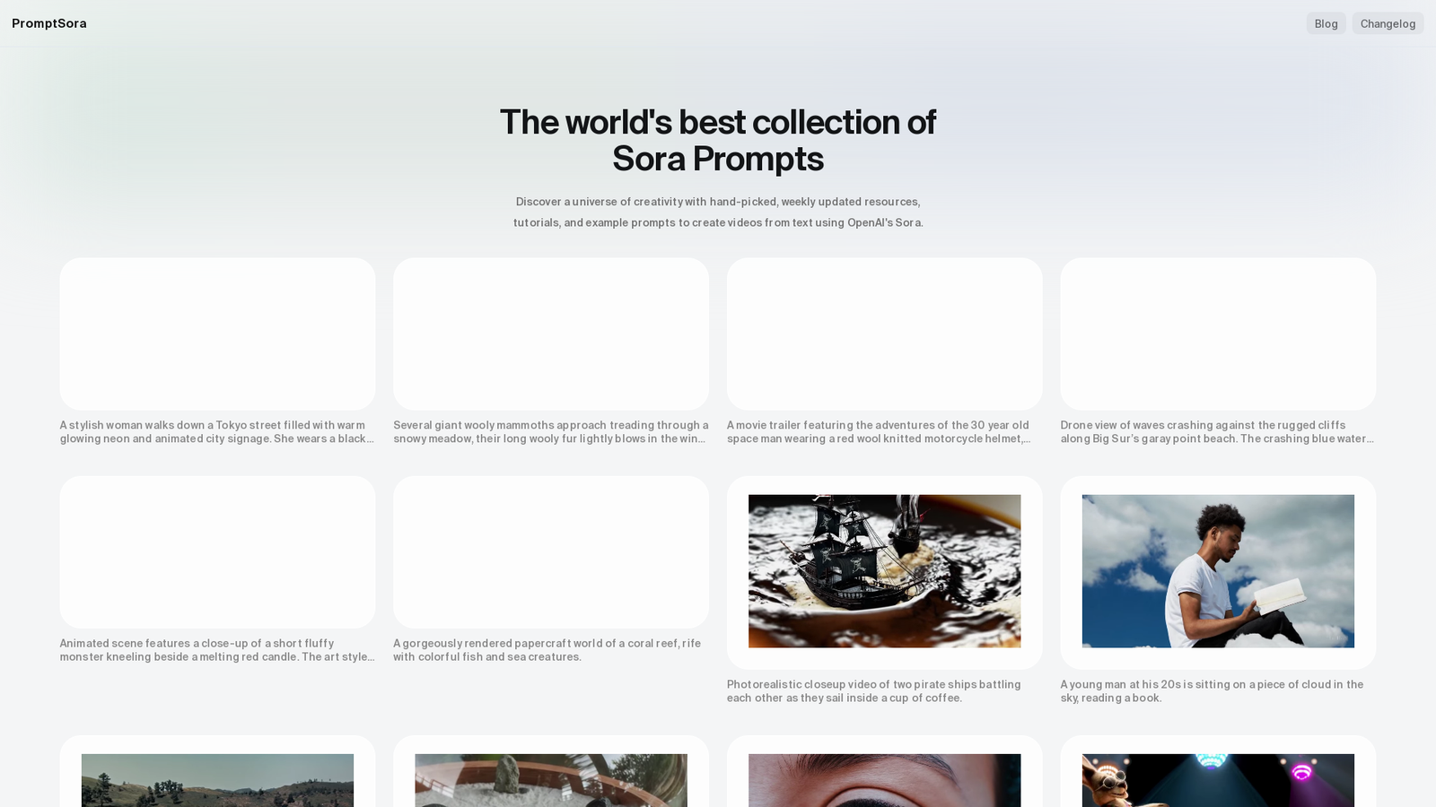Open the young man reading on cloud thumbnail
The image size is (1436, 807).
(x=1218, y=571)
